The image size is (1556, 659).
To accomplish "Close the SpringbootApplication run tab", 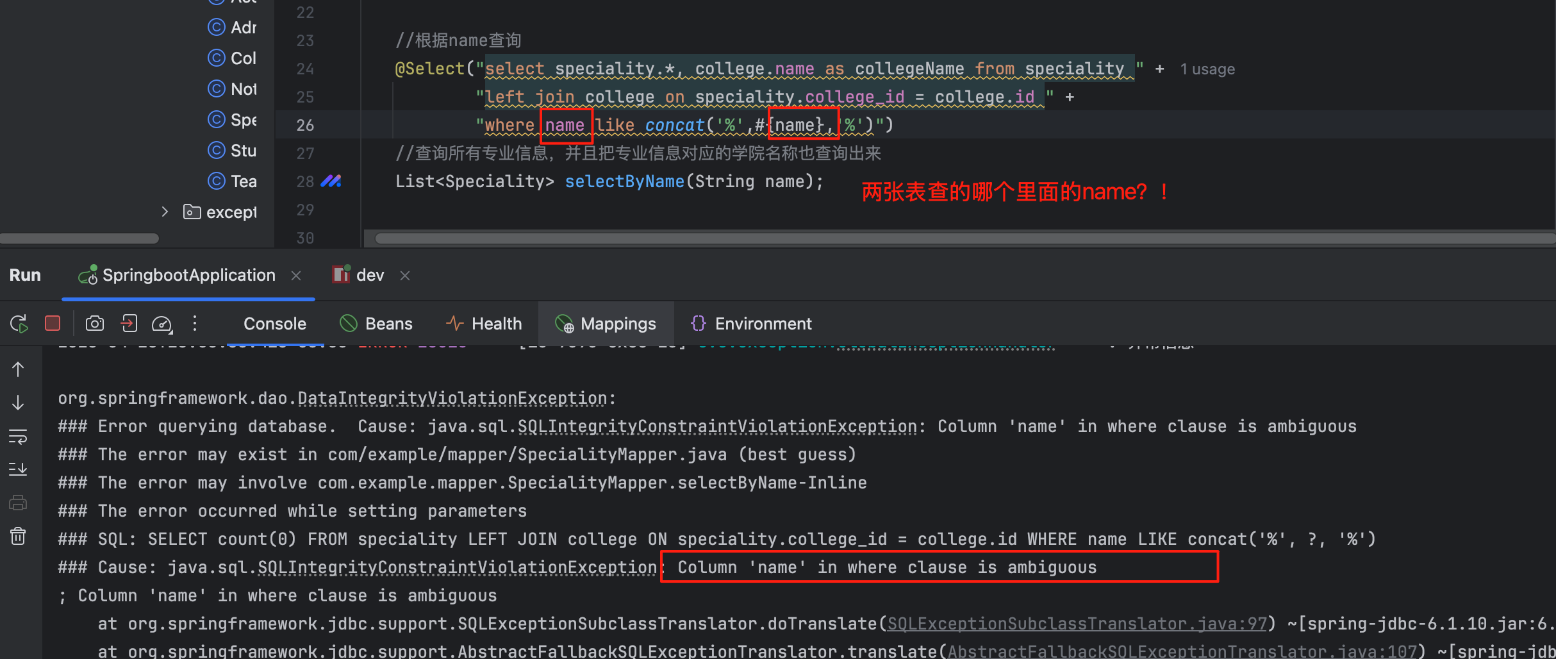I will [x=296, y=276].
